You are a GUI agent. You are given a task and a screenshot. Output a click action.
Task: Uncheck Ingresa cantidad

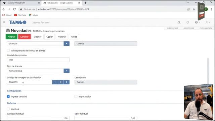(8, 96)
